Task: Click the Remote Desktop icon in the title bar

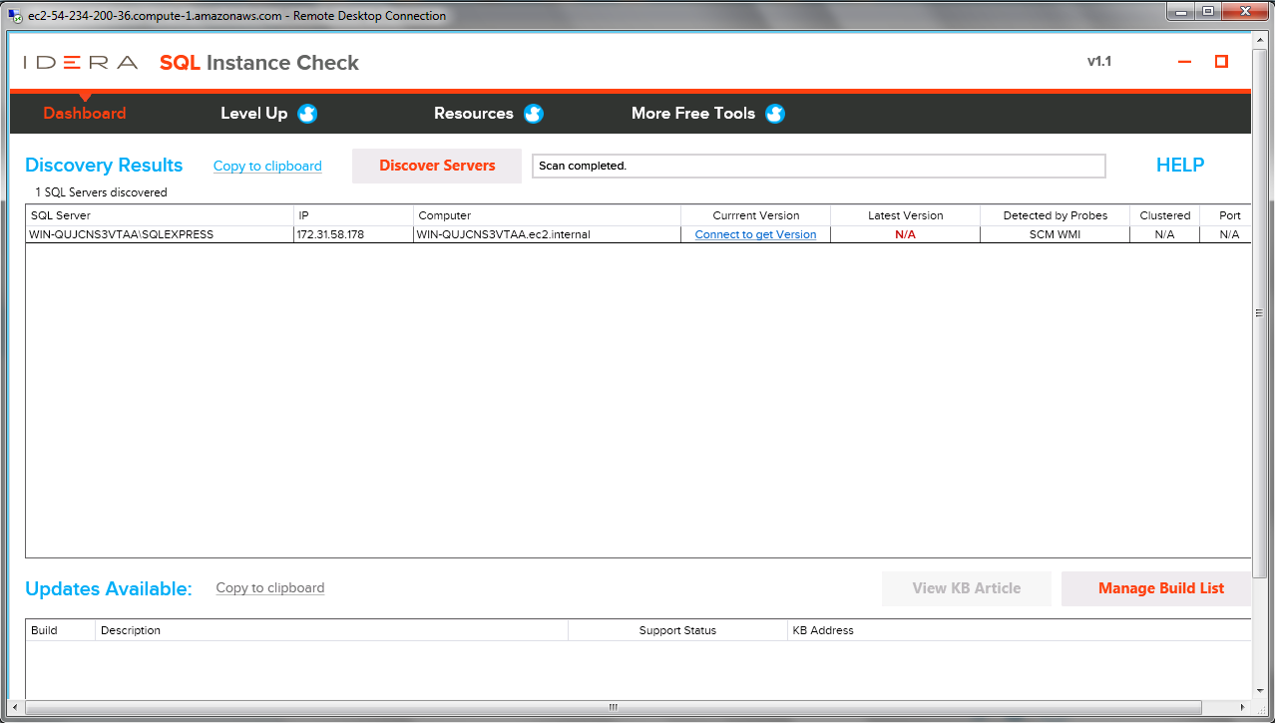Action: point(12,15)
